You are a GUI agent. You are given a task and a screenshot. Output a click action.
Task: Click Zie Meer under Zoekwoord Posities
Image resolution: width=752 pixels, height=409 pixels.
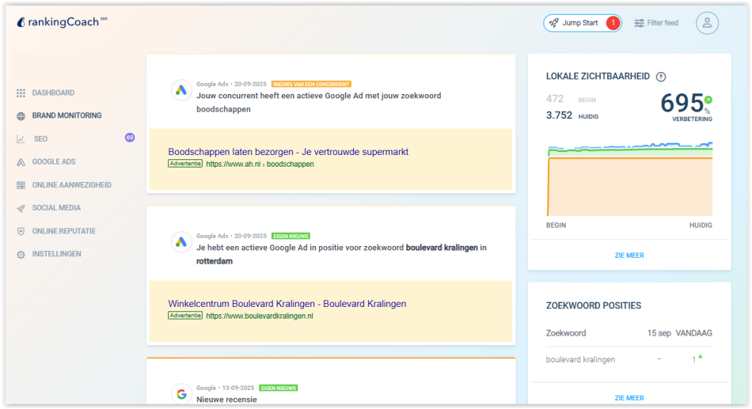[629, 398]
